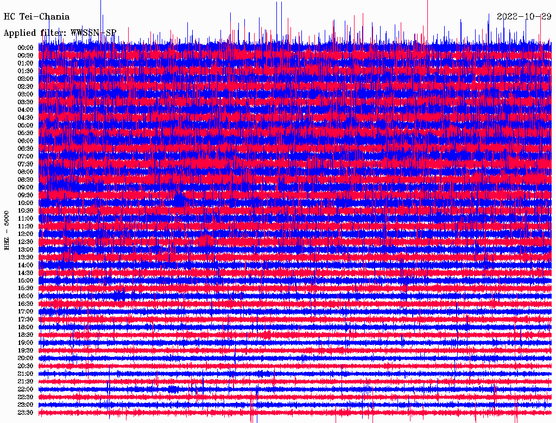
Task: Select the 07:30 time label
Action: 26,164
